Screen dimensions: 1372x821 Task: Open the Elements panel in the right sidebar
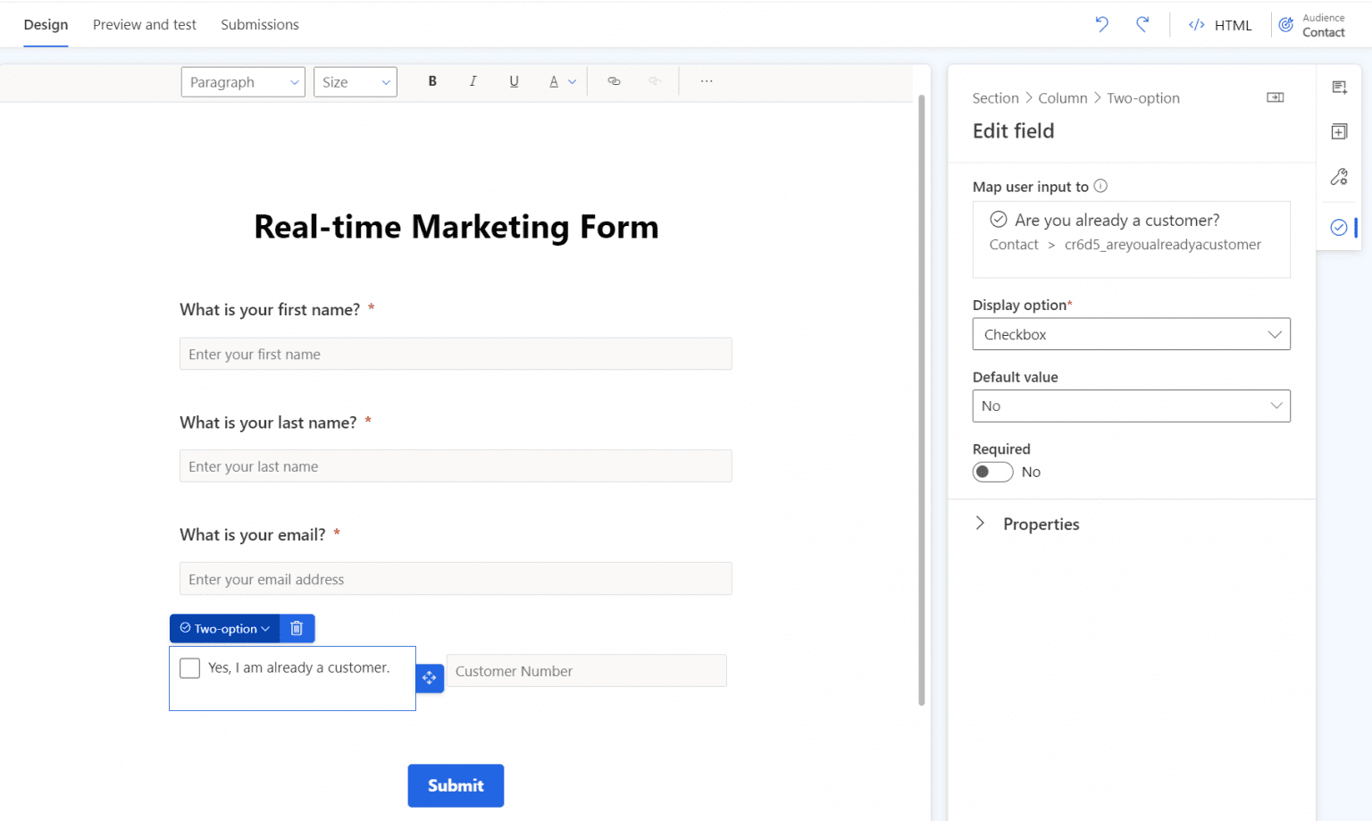(1339, 87)
